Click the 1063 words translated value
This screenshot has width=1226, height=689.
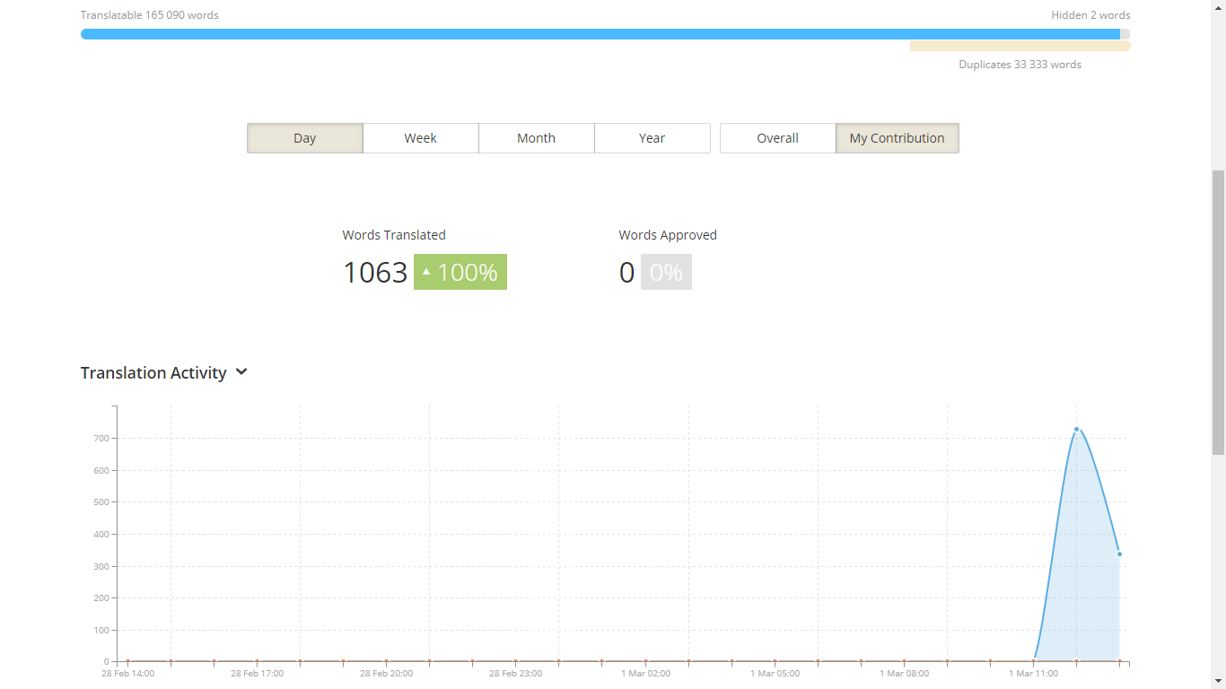(x=375, y=272)
